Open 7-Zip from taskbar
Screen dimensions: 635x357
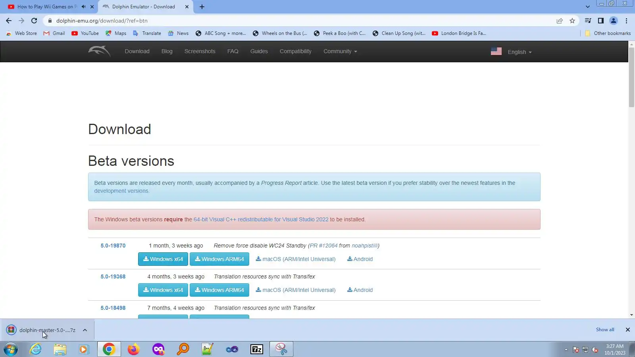257,349
